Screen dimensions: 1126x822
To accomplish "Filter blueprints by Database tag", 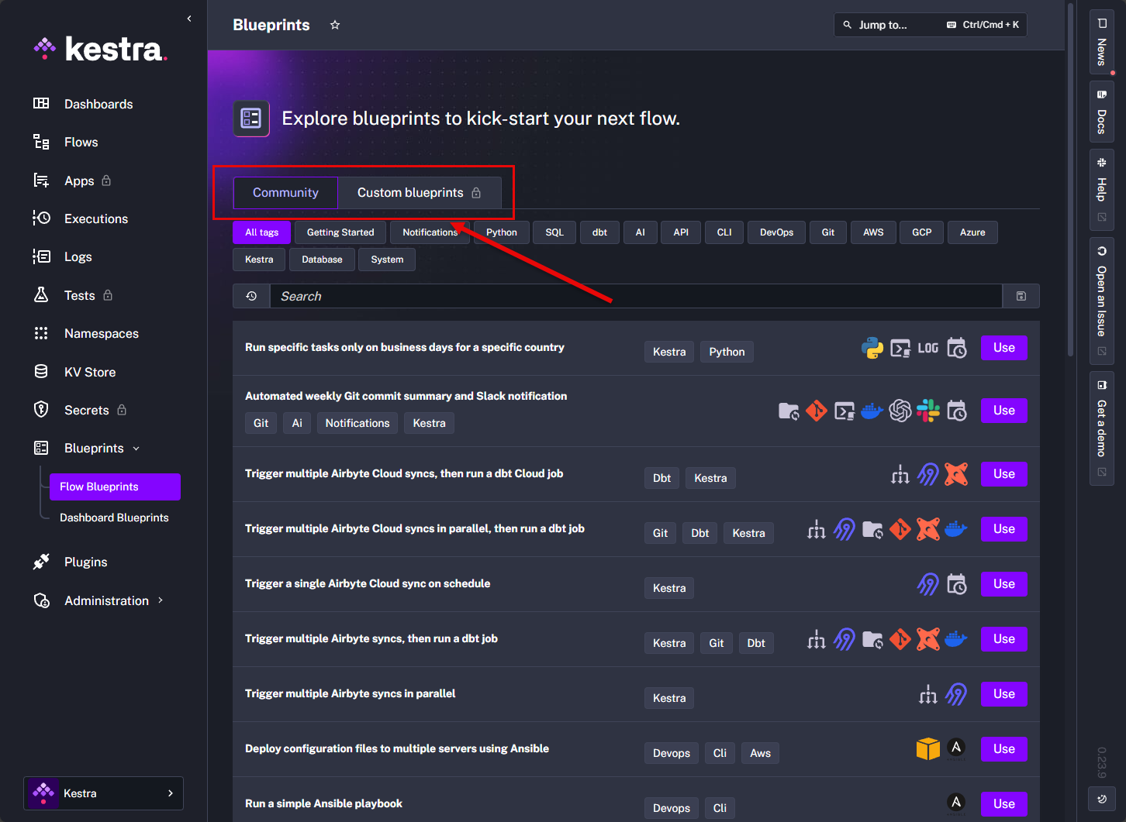I will 322,260.
